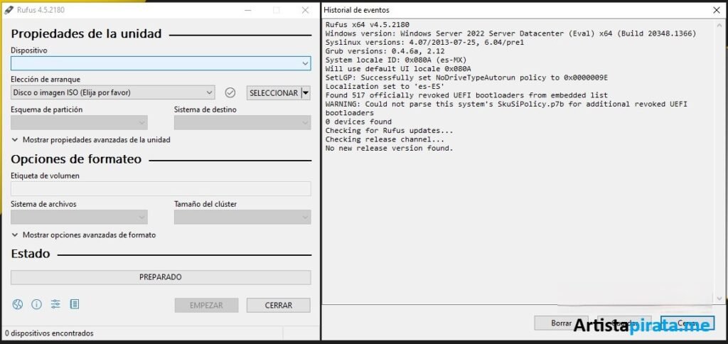Image resolution: width=728 pixels, height=344 pixels.
Task: Open the language globe icon in Rufus
Action: point(18,304)
